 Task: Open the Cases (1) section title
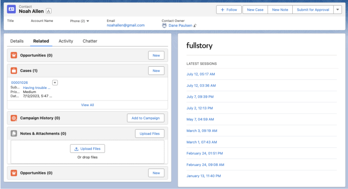29,71
